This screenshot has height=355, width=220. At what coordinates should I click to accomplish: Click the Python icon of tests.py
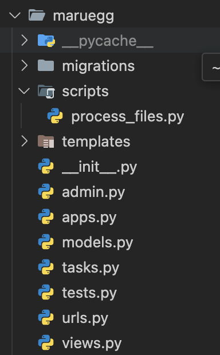[x=46, y=292]
